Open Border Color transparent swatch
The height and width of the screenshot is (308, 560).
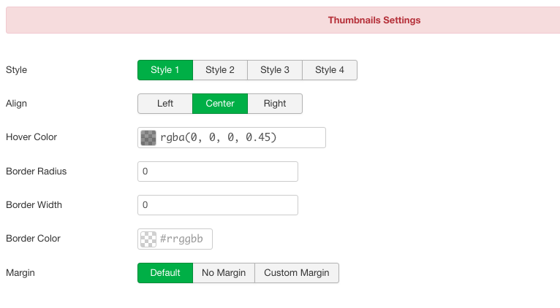(x=148, y=239)
